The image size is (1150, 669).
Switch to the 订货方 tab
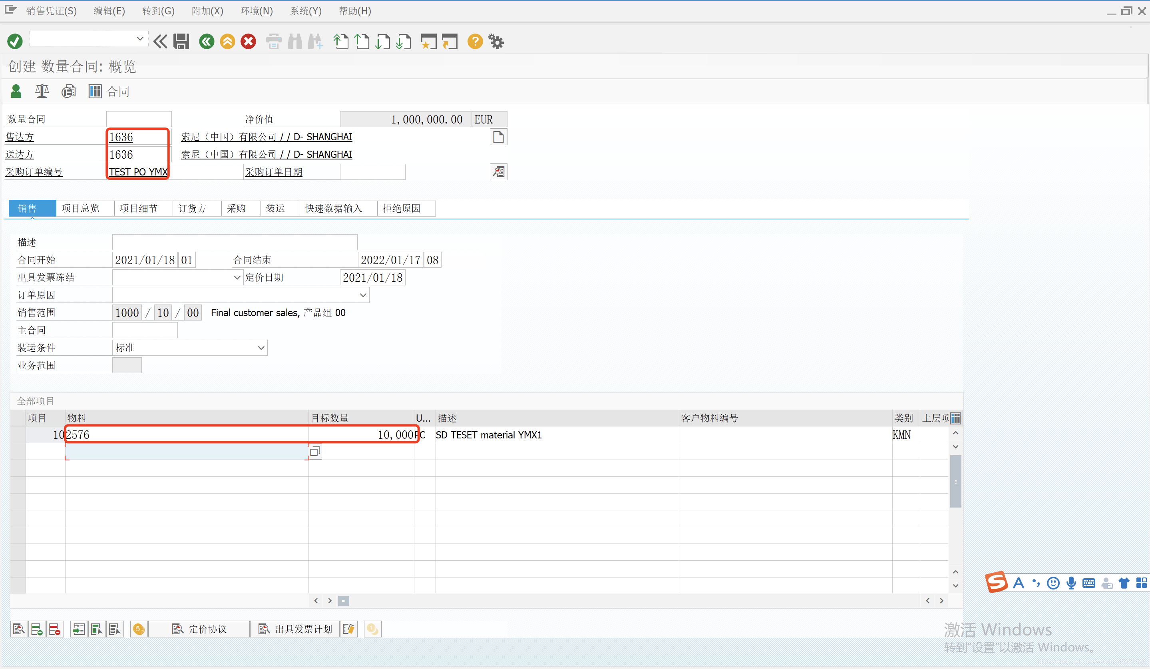197,209
